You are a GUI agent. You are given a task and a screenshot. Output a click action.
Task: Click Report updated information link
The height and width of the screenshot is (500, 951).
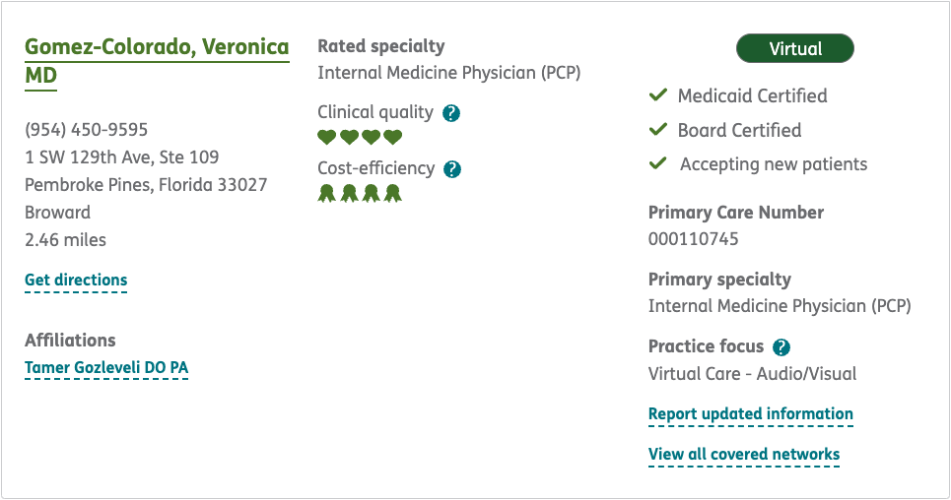point(751,414)
